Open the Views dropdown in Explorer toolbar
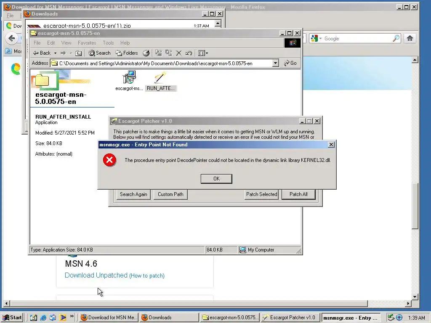Viewport: 431px width, 323px height. [x=203, y=53]
